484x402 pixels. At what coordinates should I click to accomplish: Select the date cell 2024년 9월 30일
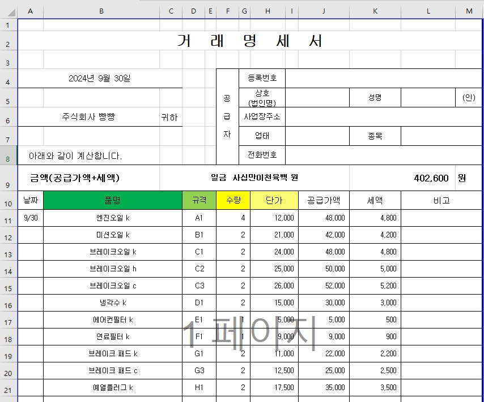(101, 79)
